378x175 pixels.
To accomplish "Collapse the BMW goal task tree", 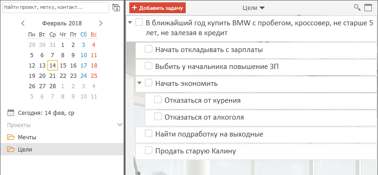I will 130,23.
